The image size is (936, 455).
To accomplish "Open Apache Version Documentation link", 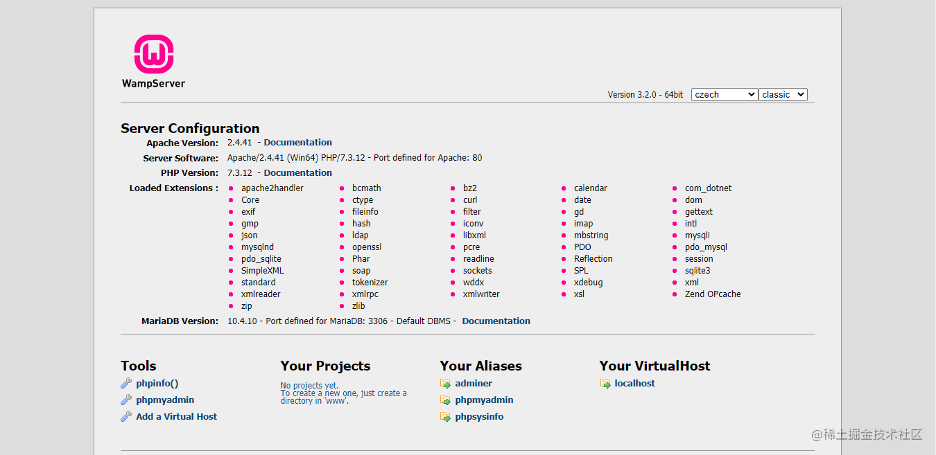I will tap(297, 143).
